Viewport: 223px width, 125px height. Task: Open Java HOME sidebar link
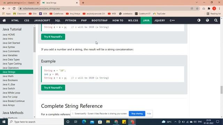click(x=9, y=35)
